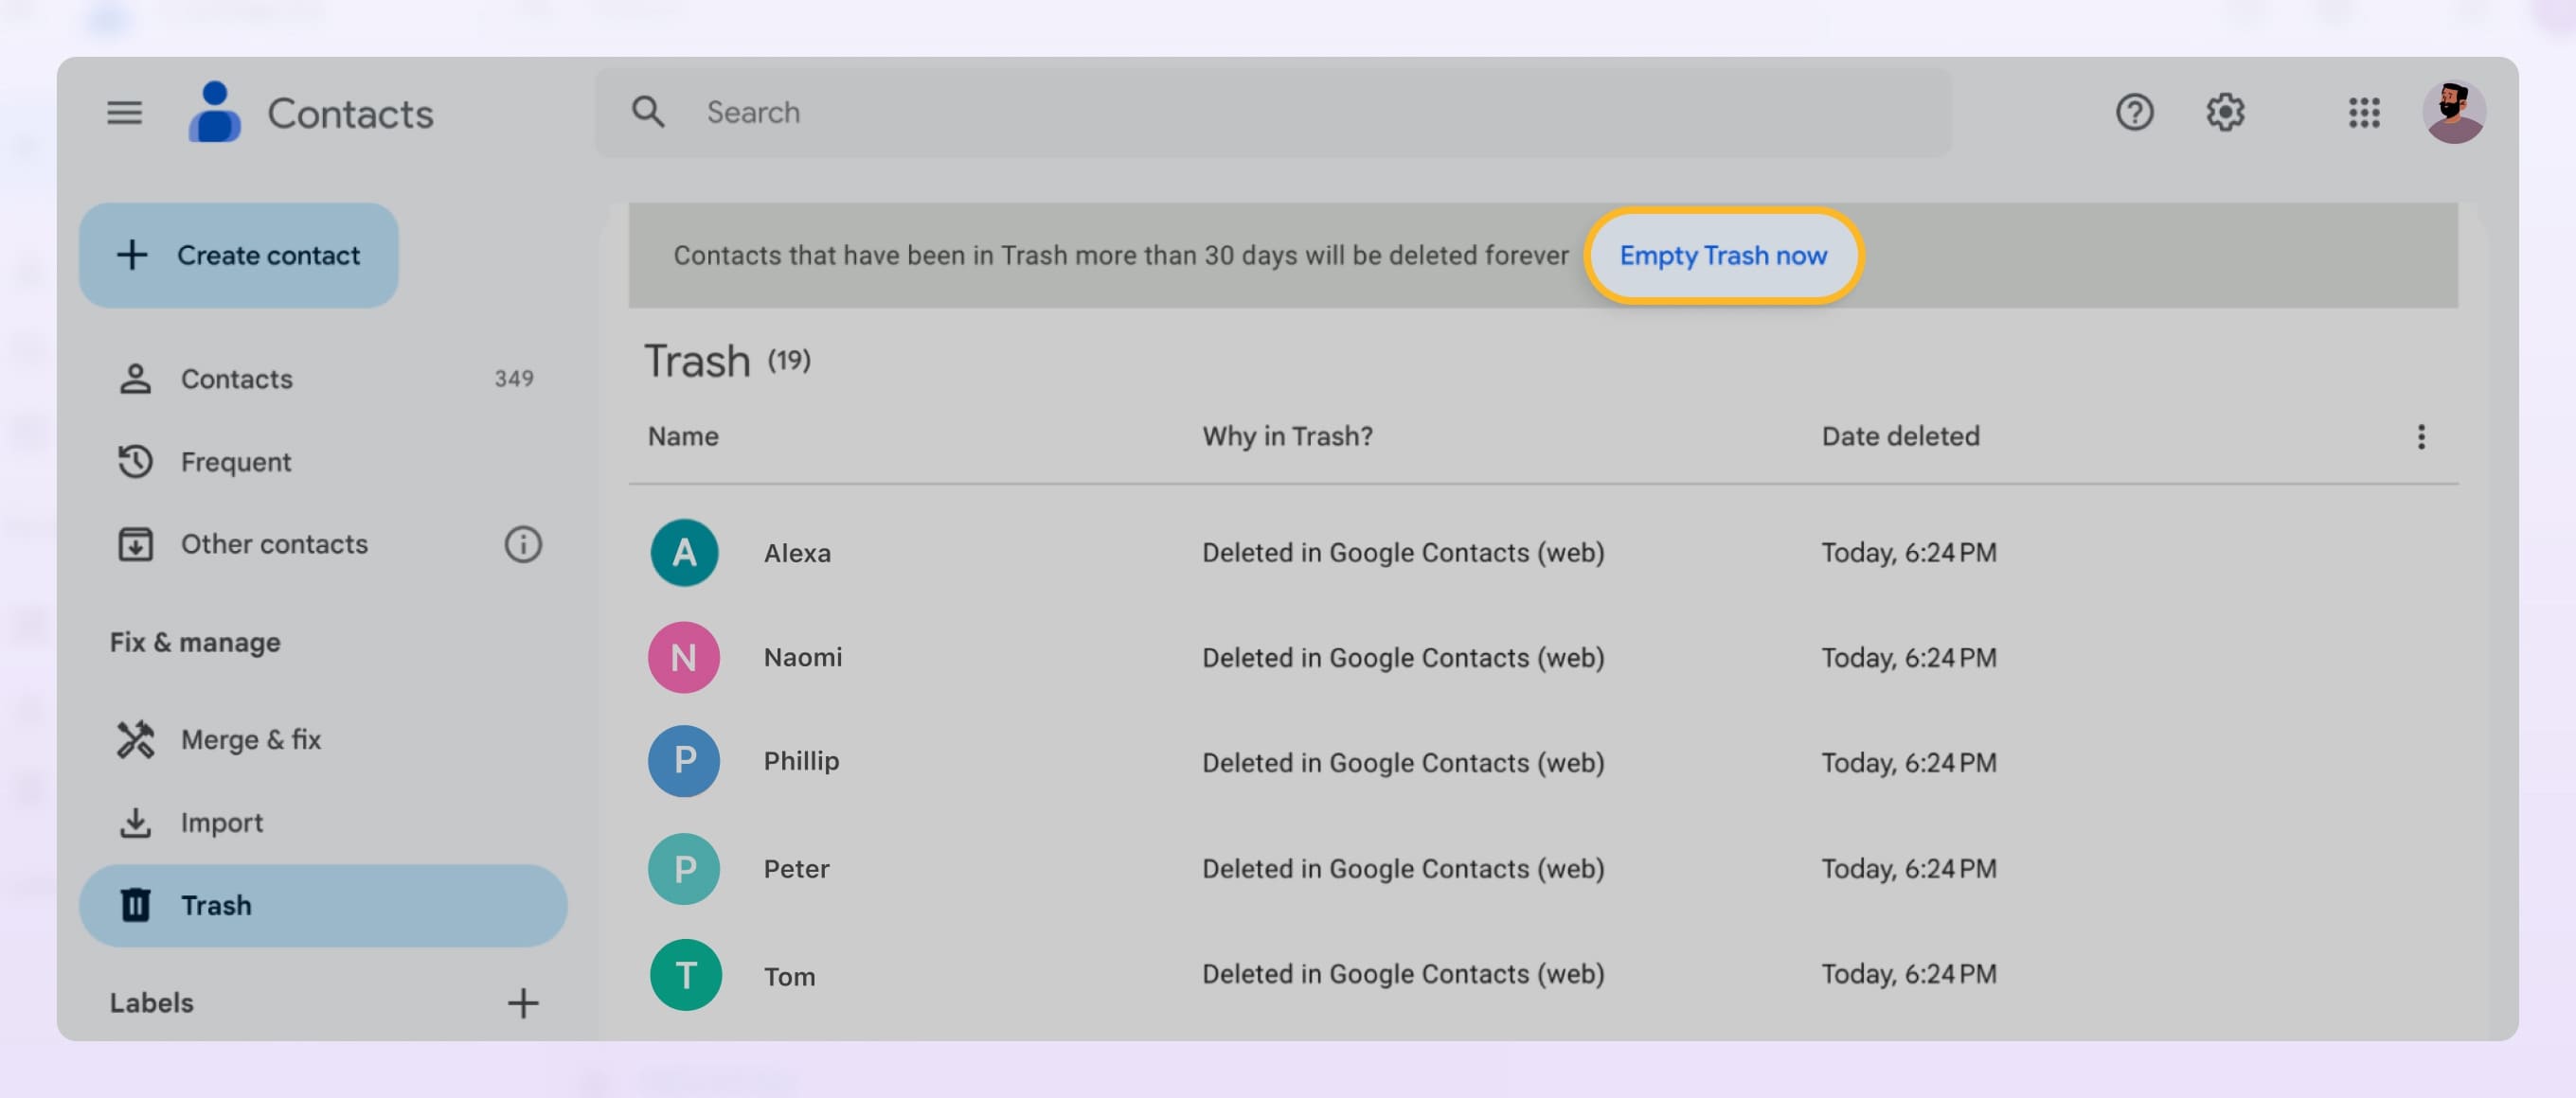Click the Google apps grid icon

pyautogui.click(x=2365, y=113)
